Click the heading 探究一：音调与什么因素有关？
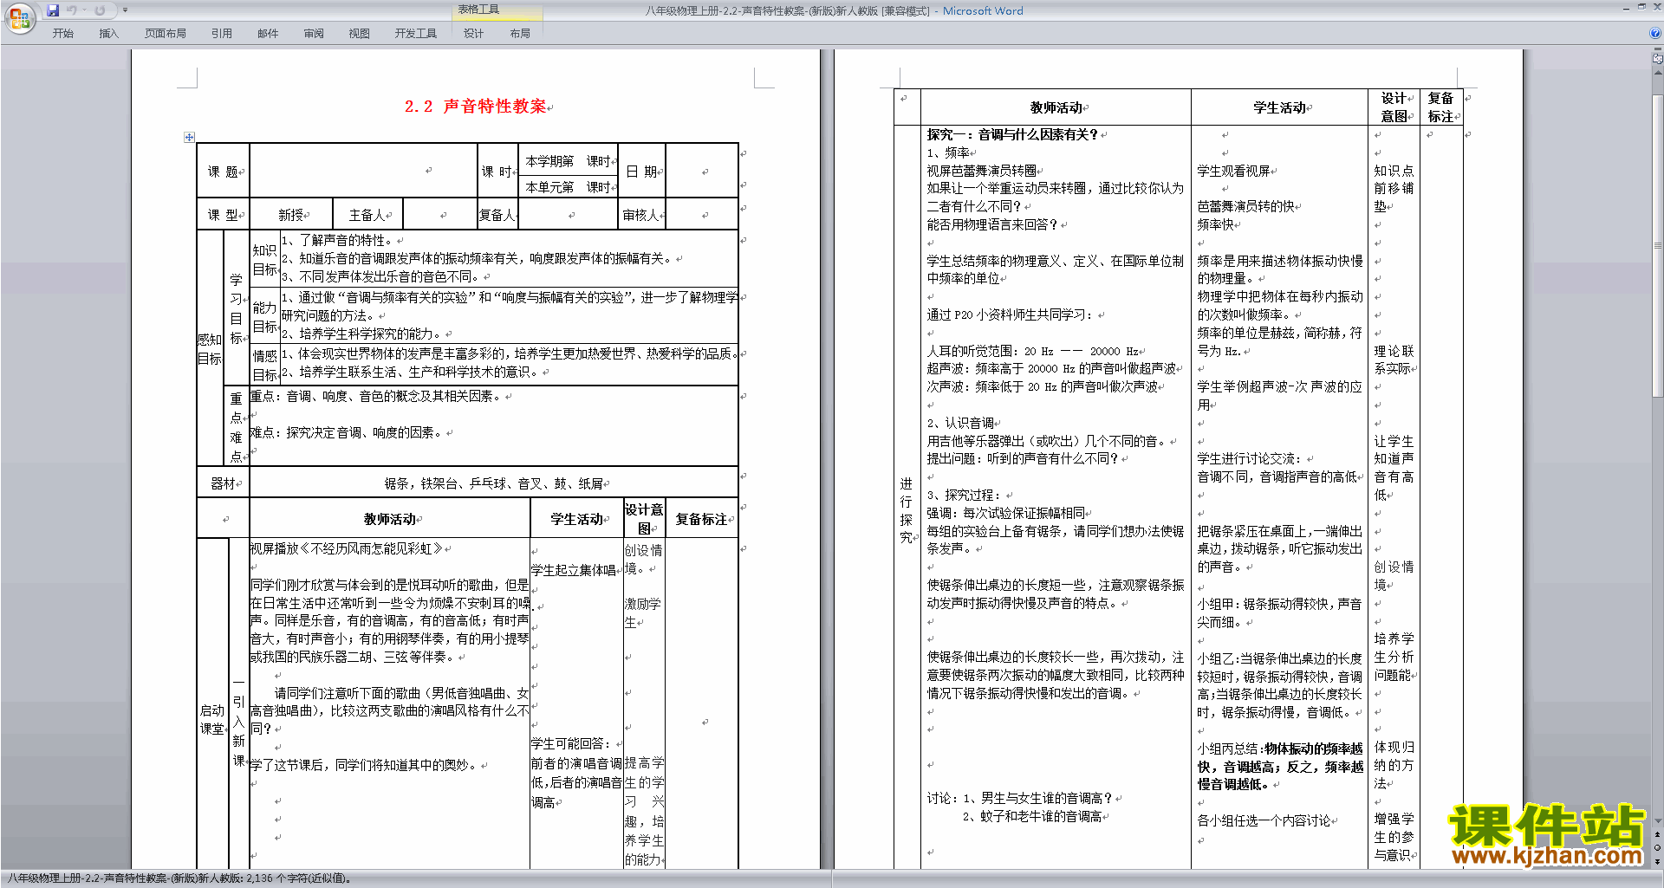The width and height of the screenshot is (1664, 888). click(1012, 134)
